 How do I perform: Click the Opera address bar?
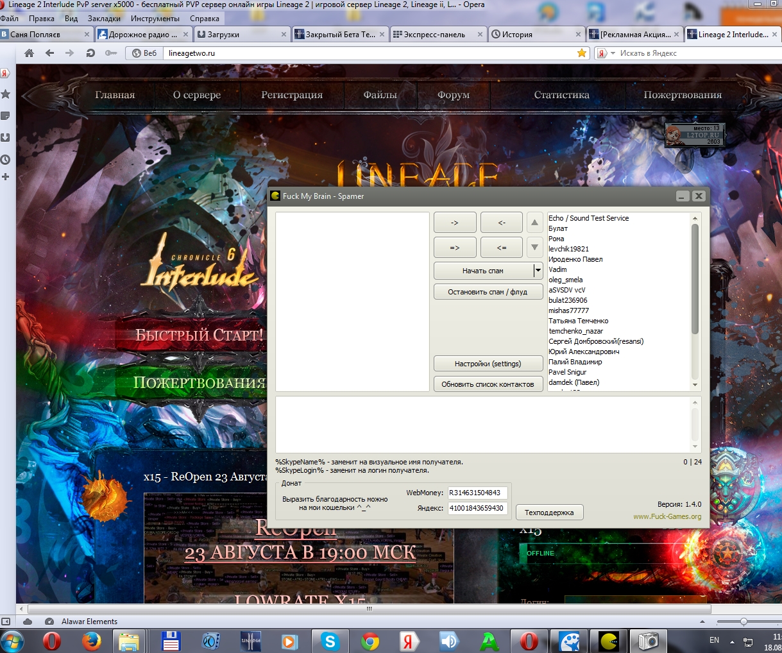coord(369,53)
